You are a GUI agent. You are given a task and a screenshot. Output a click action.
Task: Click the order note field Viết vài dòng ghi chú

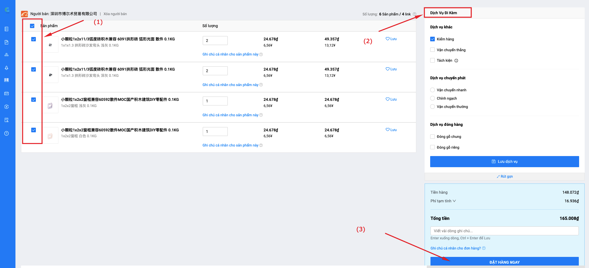pos(504,231)
